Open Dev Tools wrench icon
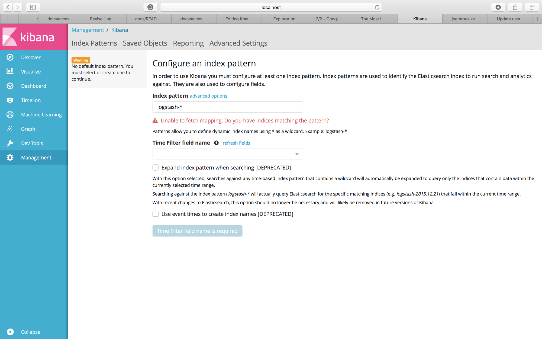The height and width of the screenshot is (339, 542). click(10, 143)
